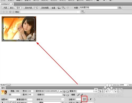Viewport: 132px width, 103px height.
Task: Click the 标题 title input field
Action: (x=98, y=8)
